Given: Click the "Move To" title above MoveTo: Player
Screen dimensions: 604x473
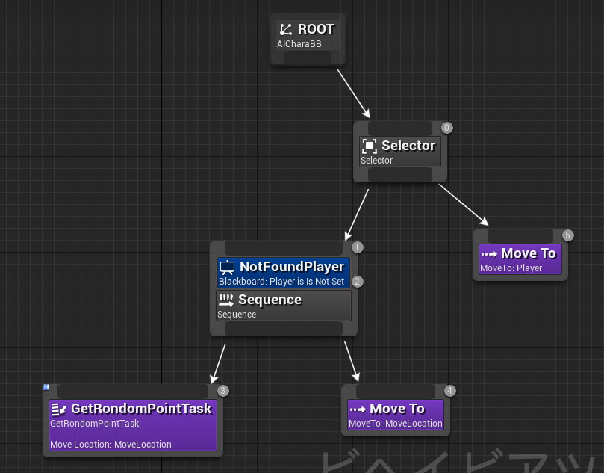Looking at the screenshot, I should [529, 253].
